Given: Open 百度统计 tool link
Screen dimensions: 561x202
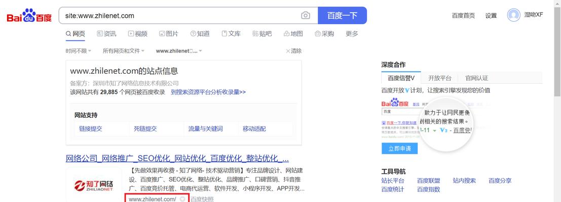Looking at the screenshot, I should point(393,189).
